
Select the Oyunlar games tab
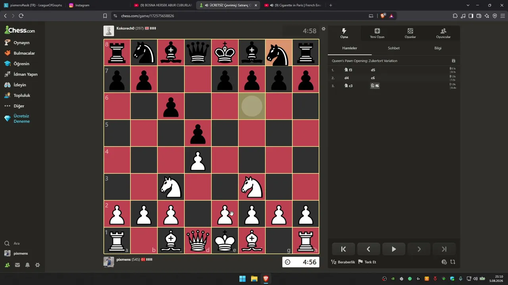(410, 33)
